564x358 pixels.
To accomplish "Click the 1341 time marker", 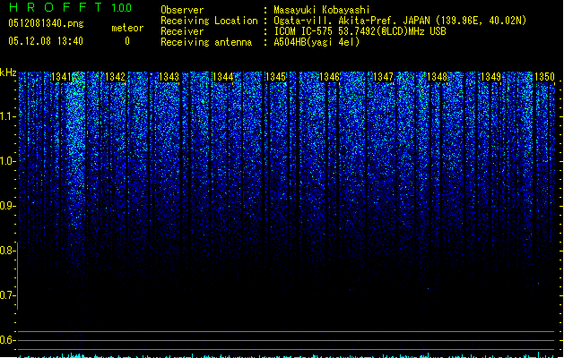I will 62,77.
